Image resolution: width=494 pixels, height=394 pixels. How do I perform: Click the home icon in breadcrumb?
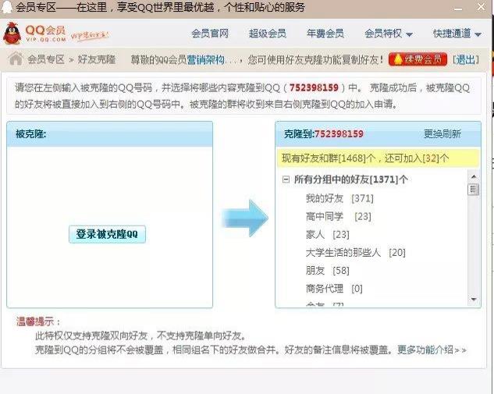(16, 59)
